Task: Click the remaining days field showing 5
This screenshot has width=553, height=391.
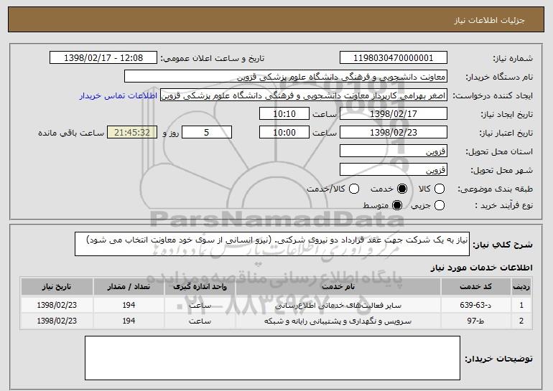Action: (207, 133)
